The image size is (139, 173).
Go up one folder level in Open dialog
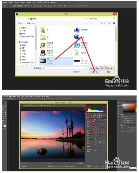click(x=28, y=19)
